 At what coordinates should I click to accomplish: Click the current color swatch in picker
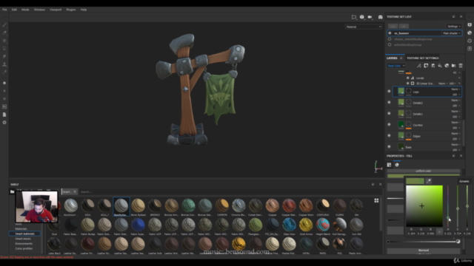coord(415,181)
